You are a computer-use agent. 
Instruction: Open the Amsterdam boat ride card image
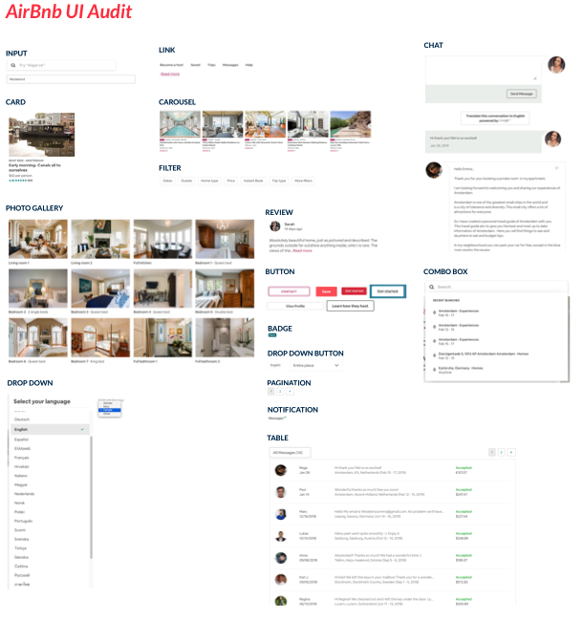[42, 135]
